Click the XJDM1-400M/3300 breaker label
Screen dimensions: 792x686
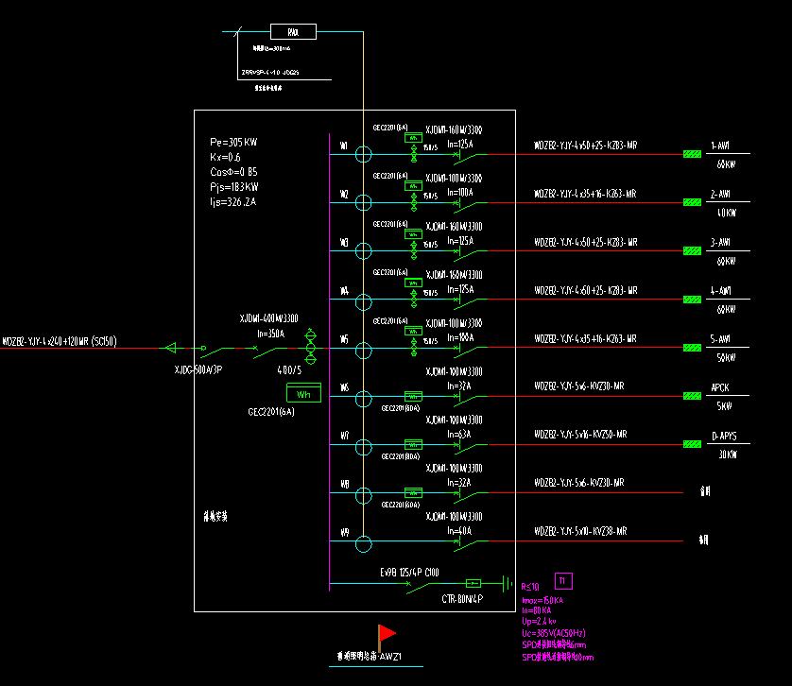[268, 318]
